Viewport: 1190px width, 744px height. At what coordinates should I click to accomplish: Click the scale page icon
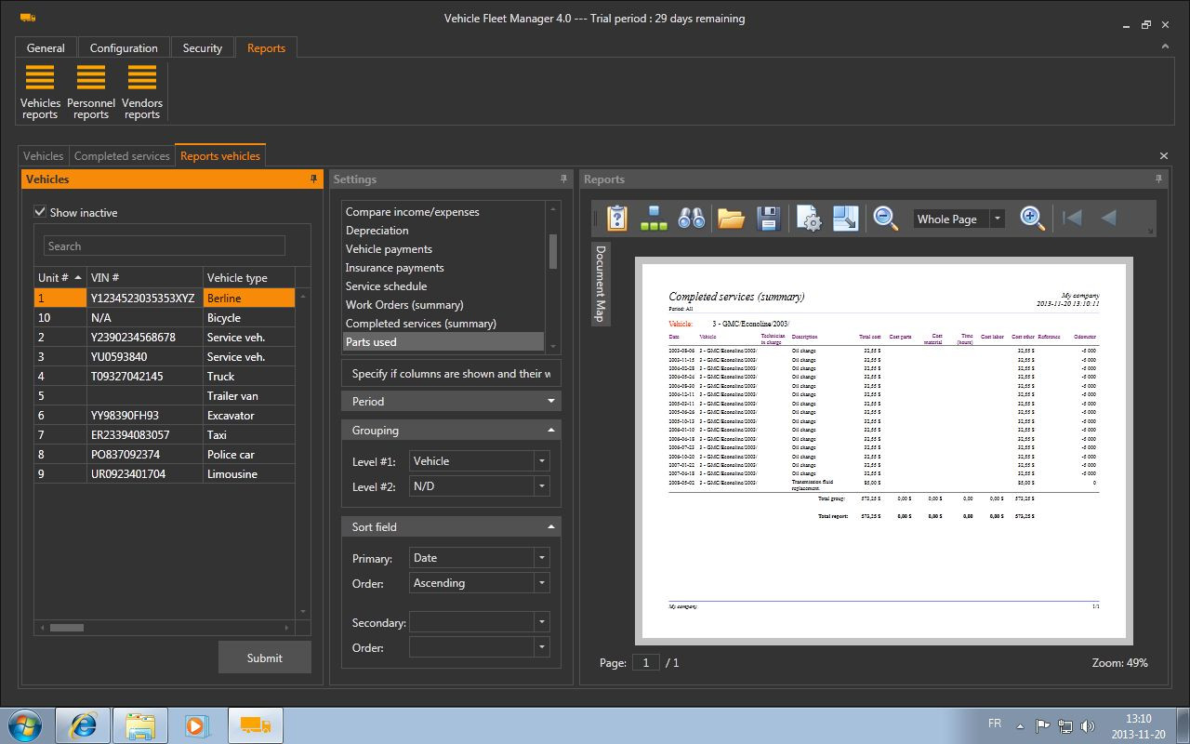coord(846,219)
